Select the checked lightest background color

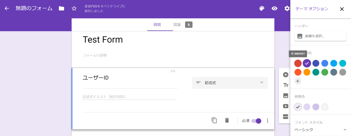coord(298,107)
